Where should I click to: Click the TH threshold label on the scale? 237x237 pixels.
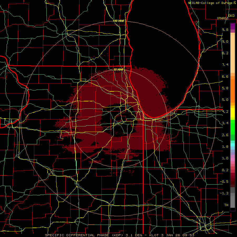(x=226, y=205)
